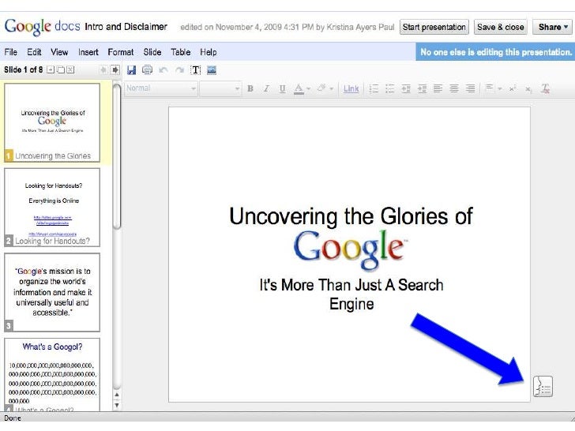
Task: Click thumbnail panel scroll up arrow
Action: 117,395
